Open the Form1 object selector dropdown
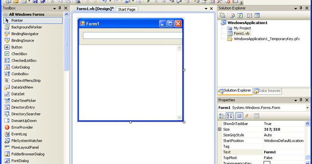Viewport: 312px width, 164px height. [x=308, y=108]
